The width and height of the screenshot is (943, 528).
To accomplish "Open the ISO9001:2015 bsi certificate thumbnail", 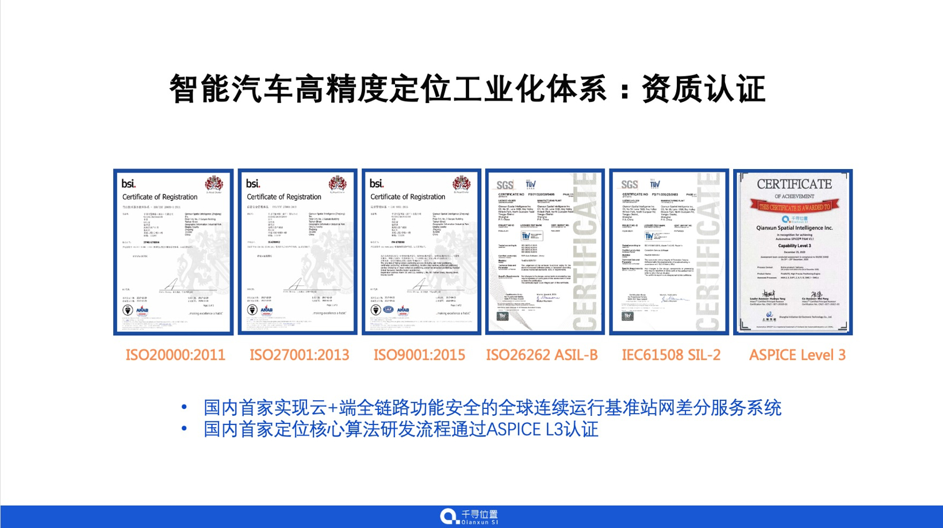I will click(x=421, y=252).
